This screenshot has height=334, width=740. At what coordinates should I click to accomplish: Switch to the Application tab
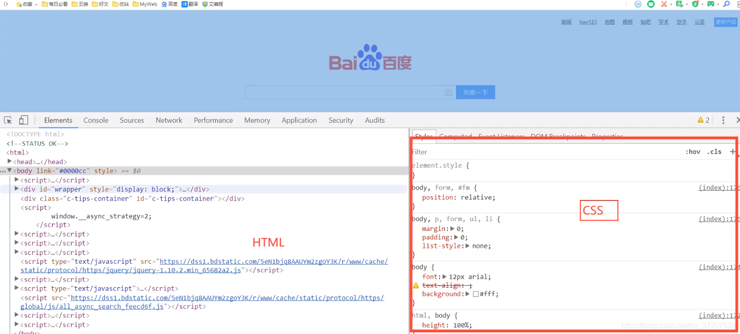(x=299, y=120)
